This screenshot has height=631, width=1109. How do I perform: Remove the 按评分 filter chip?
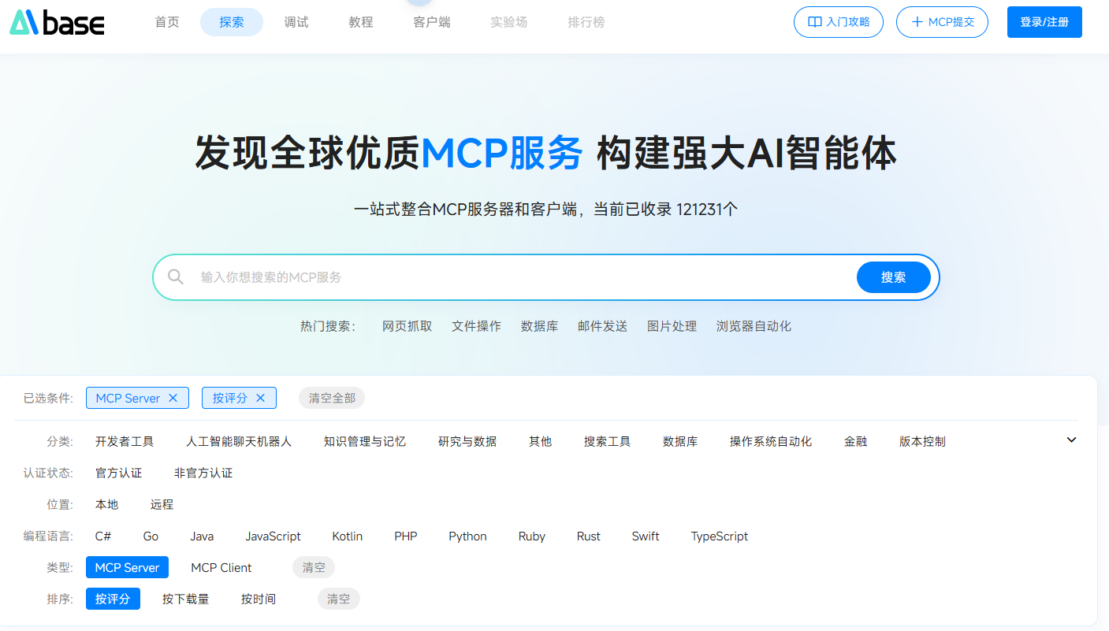[x=261, y=399]
